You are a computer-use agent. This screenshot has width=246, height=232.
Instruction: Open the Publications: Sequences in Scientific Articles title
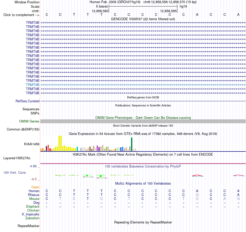[x=143, y=105]
